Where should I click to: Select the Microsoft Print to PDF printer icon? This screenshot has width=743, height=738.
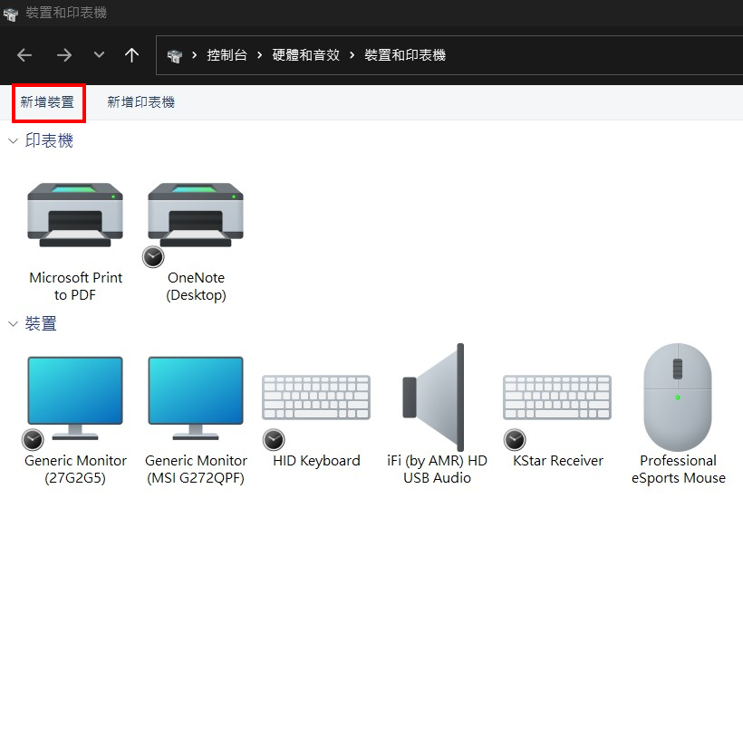pos(75,215)
